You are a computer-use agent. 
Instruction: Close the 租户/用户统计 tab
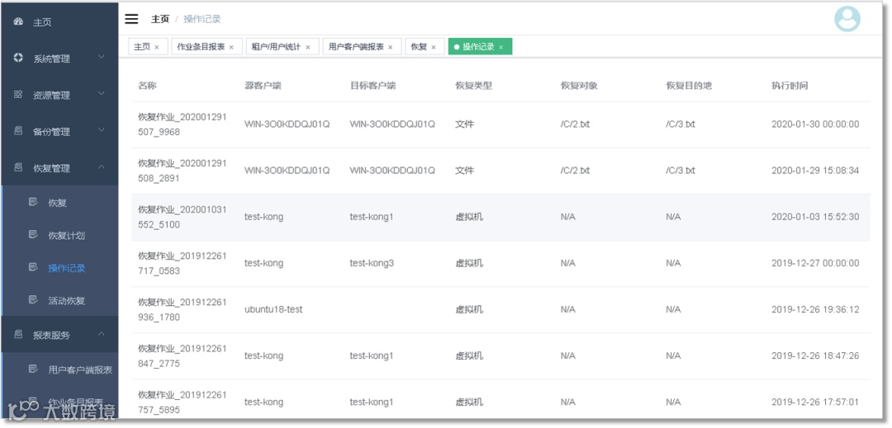pyautogui.click(x=308, y=47)
